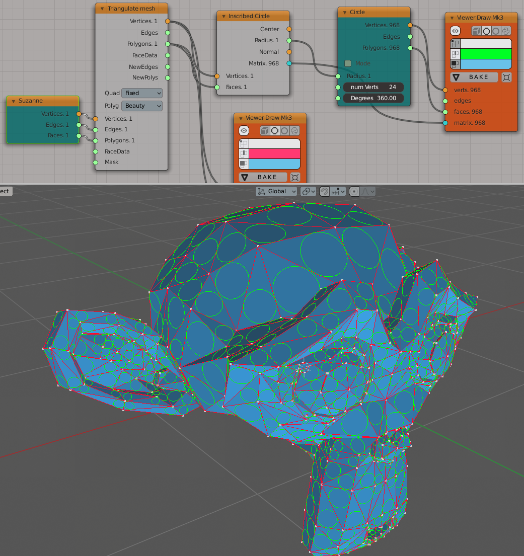Enable the Mode checkbox in Circle node
The image size is (524, 556).
coord(348,63)
